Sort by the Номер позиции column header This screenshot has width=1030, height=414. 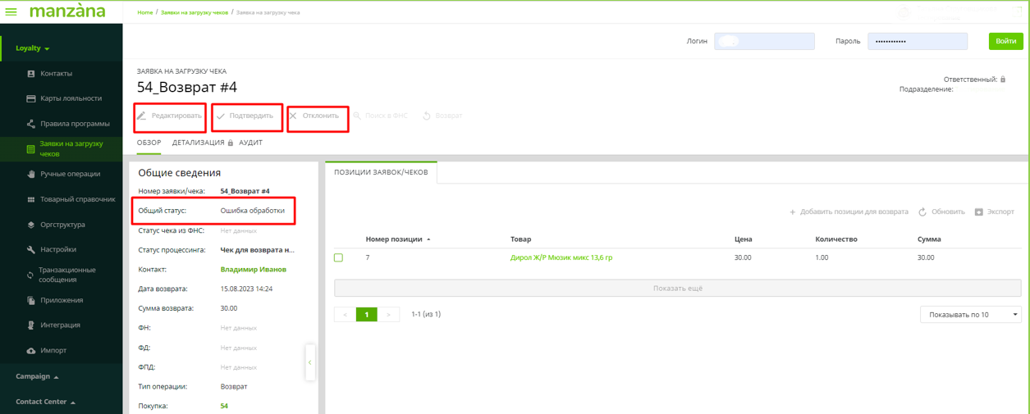point(393,239)
